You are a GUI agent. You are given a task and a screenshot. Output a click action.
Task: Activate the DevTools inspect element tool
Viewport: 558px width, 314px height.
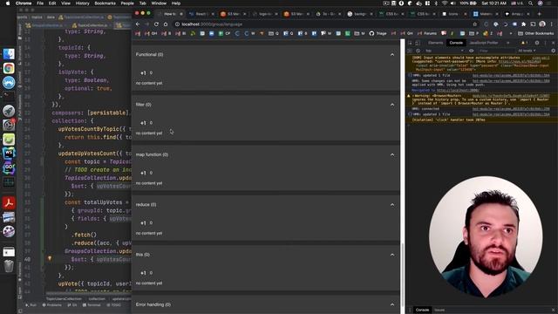click(410, 43)
